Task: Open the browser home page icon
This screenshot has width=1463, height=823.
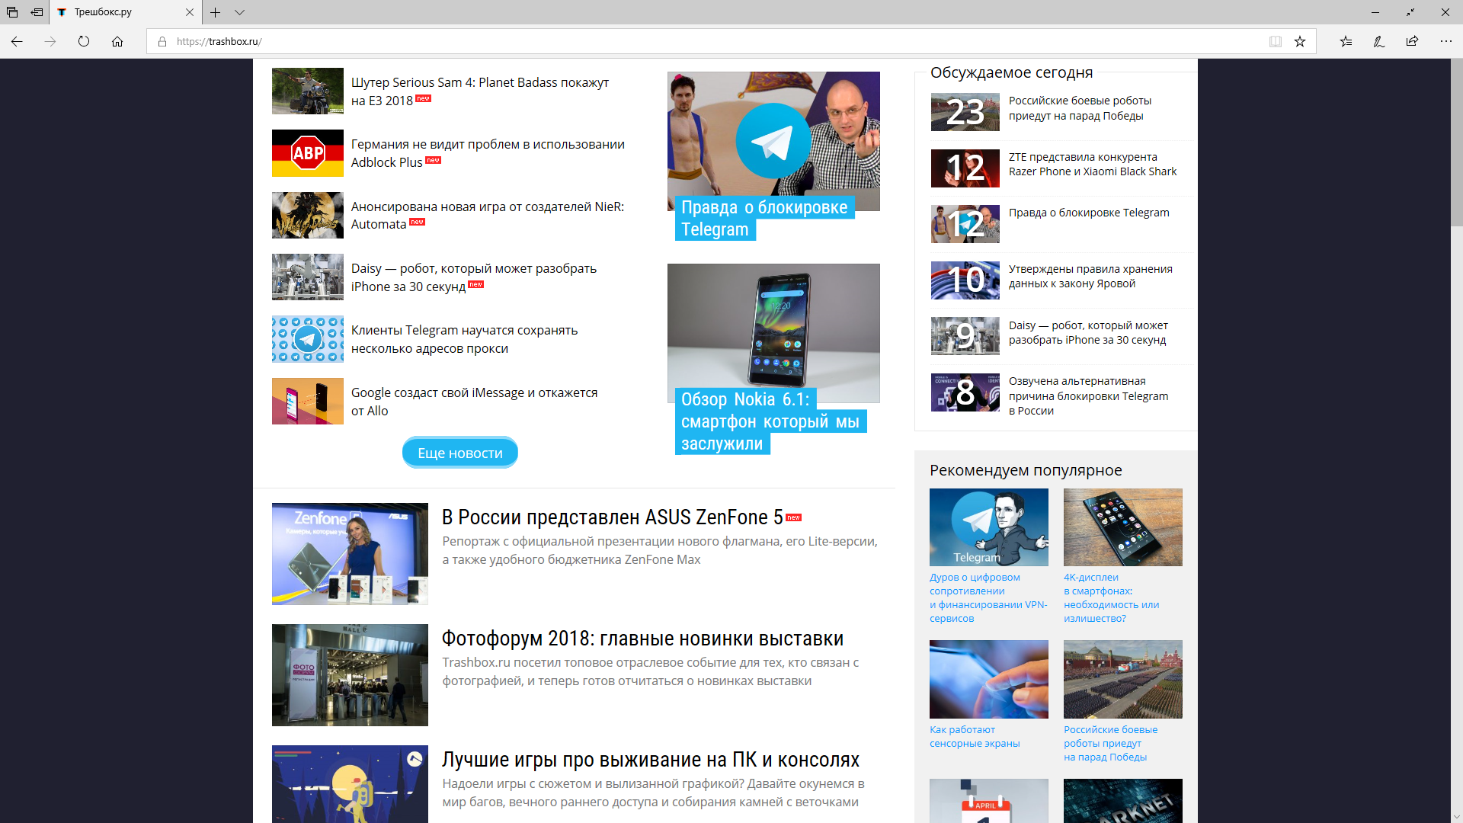Action: click(117, 41)
